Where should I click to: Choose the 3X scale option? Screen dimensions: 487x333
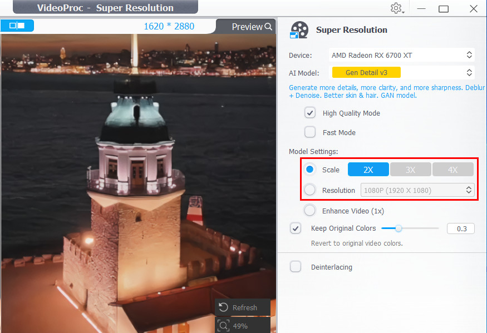411,170
